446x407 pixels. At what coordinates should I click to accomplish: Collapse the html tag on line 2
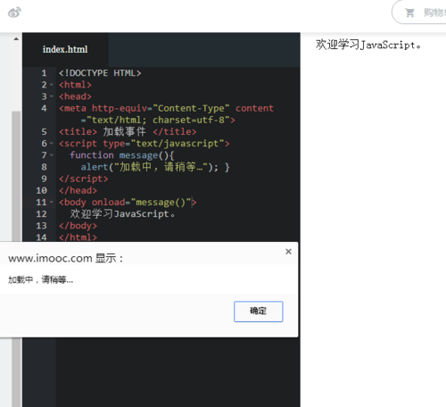click(52, 85)
